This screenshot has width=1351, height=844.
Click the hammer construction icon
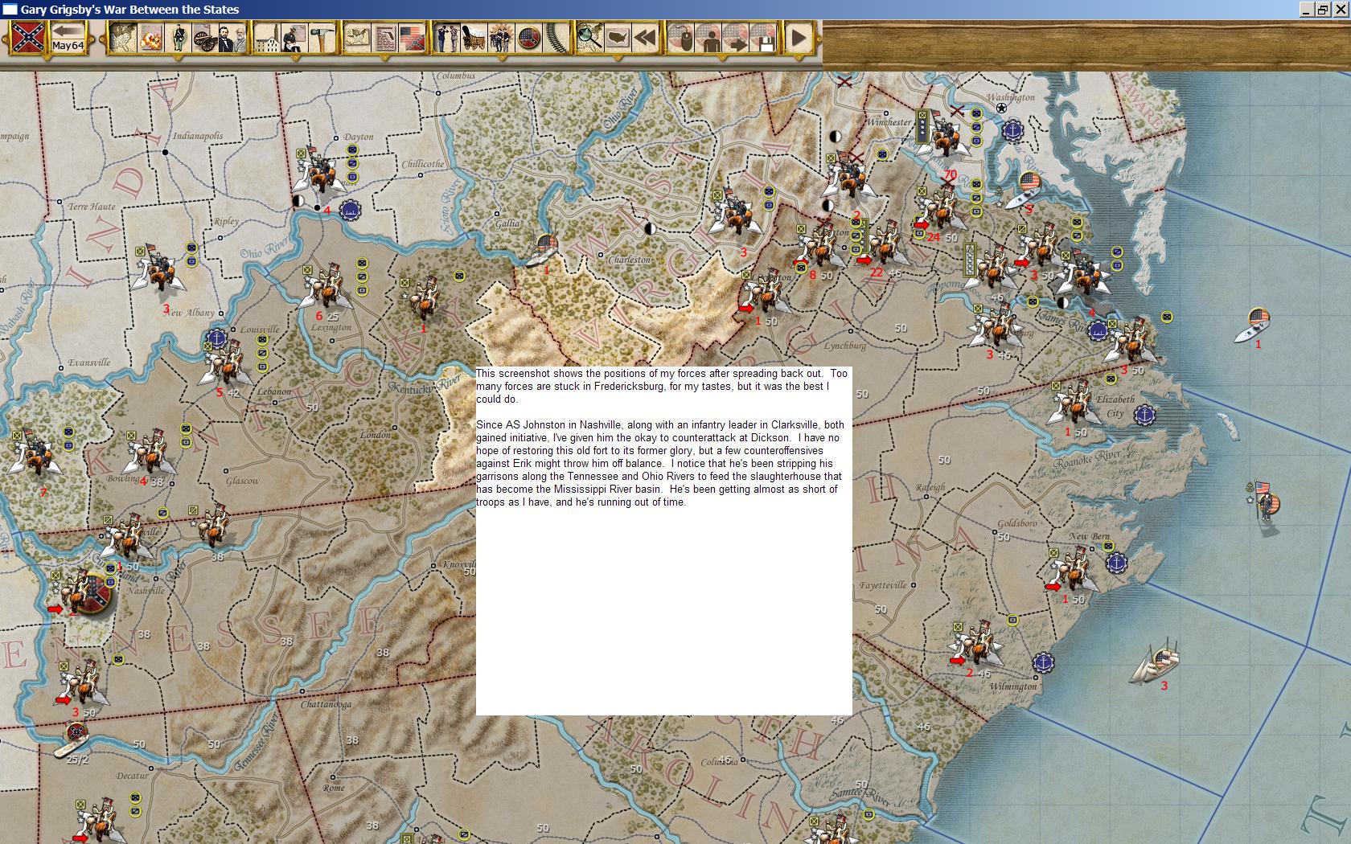click(322, 37)
